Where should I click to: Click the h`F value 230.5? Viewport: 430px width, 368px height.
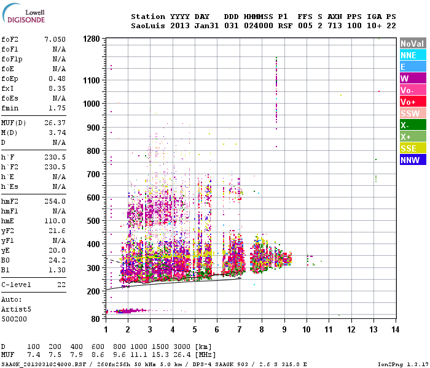pyautogui.click(x=55, y=157)
